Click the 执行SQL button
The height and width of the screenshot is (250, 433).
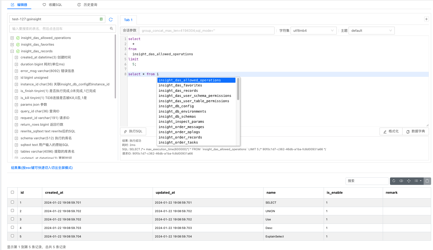[x=133, y=131]
